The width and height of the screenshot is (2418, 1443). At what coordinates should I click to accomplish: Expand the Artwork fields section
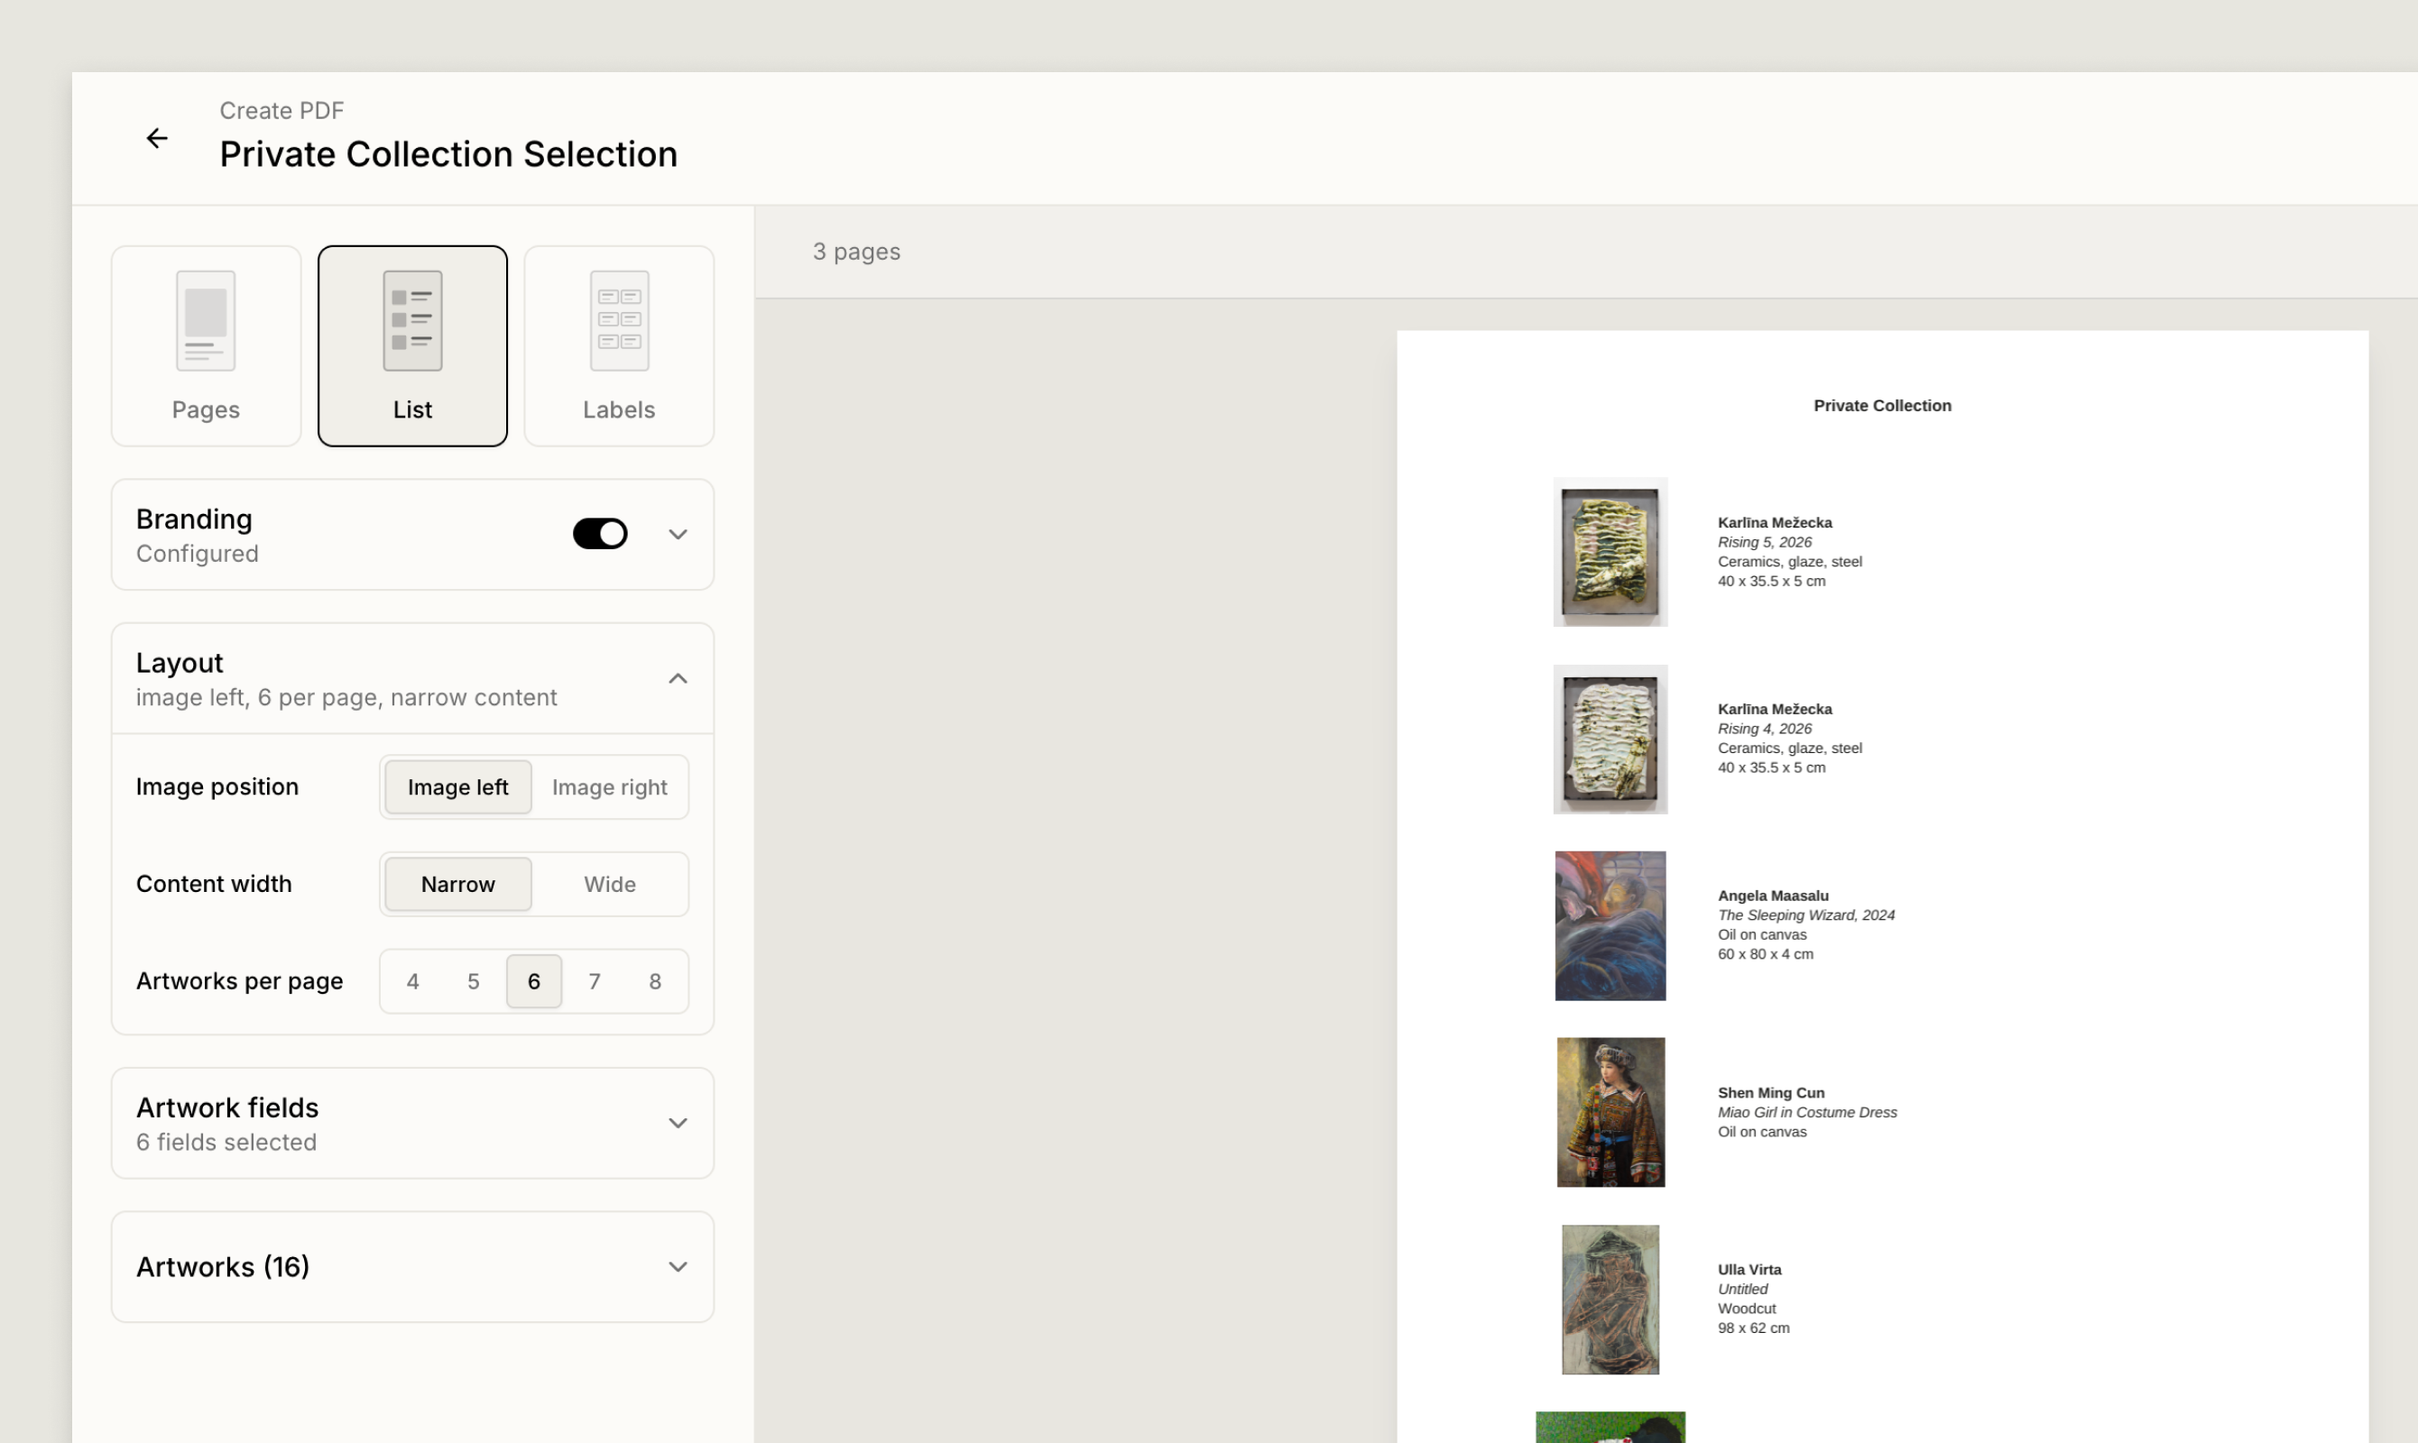[x=412, y=1123]
